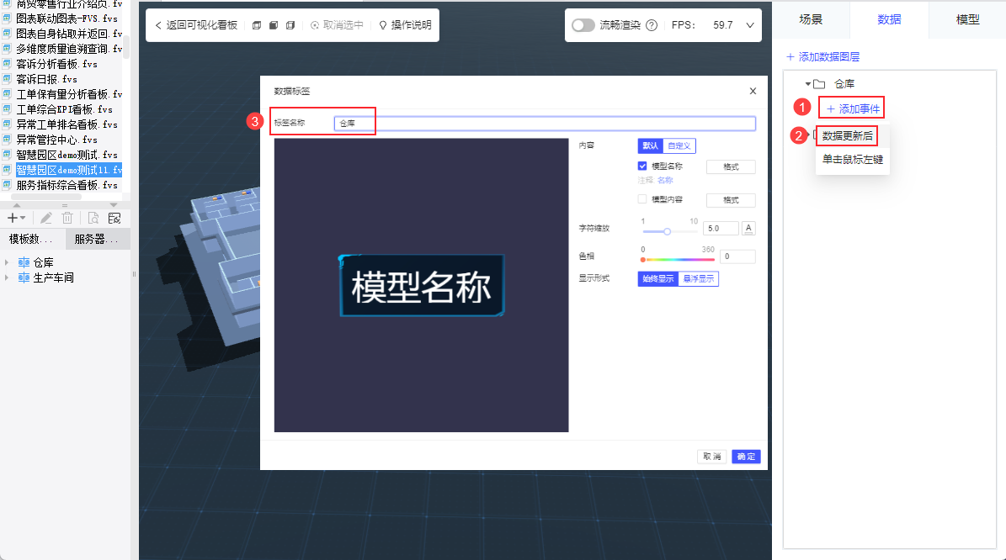Click the file list vertical scrollbar
The image size is (1006, 560).
click(x=126, y=47)
